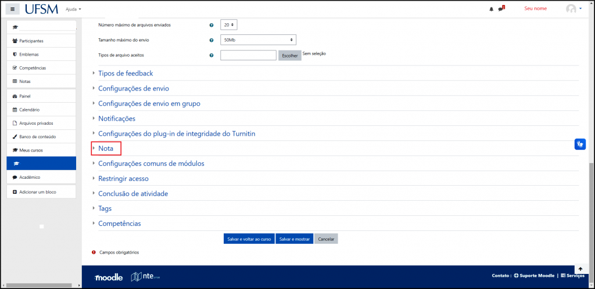The height and width of the screenshot is (289, 595).
Task: Expand the Tipos de feedback section
Action: point(126,74)
